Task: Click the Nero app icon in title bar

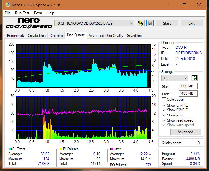Action: 8,5
